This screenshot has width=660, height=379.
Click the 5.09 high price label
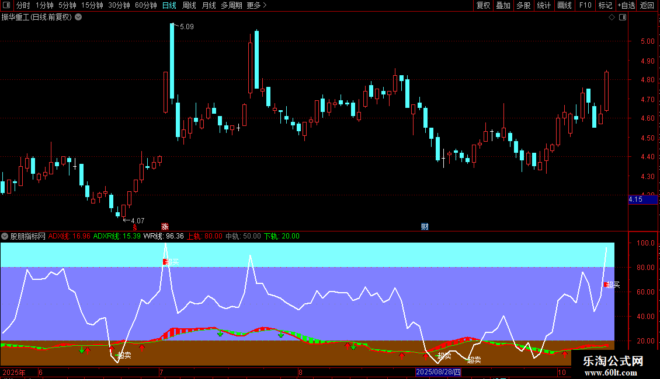(186, 26)
